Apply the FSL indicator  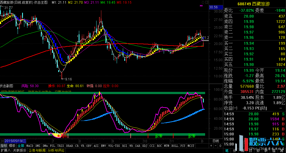(53, 146)
